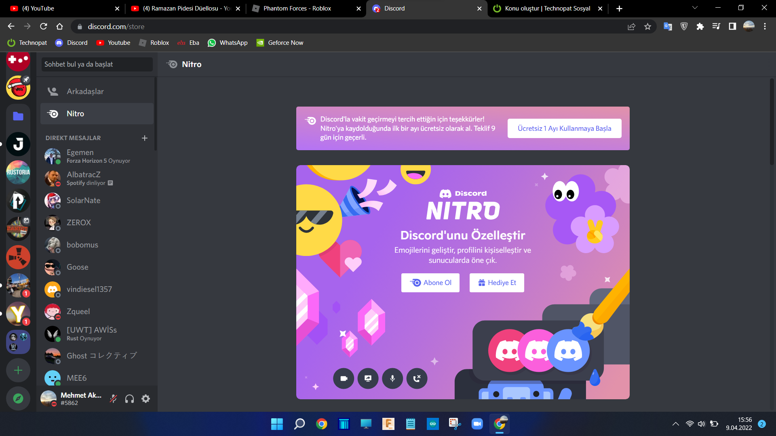The image size is (776, 436).
Task: Start free month with Ücretsiz 1 Ayı button
Action: (x=564, y=128)
